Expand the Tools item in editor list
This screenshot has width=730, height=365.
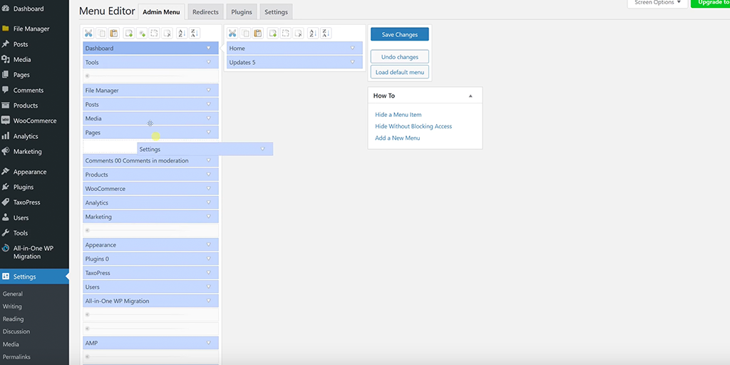pyautogui.click(x=209, y=62)
